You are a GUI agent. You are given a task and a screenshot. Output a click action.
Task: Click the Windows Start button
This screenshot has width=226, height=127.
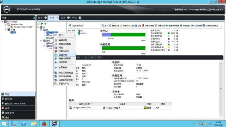coord(4,124)
